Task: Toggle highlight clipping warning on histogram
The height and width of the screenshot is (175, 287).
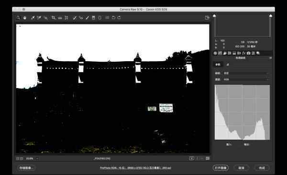Action: tap(271, 16)
